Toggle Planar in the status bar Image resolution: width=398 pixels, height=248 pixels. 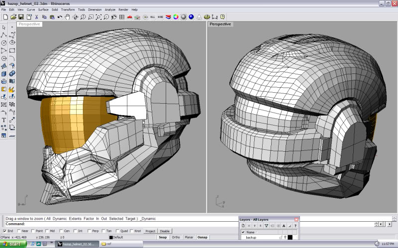pos(189,238)
